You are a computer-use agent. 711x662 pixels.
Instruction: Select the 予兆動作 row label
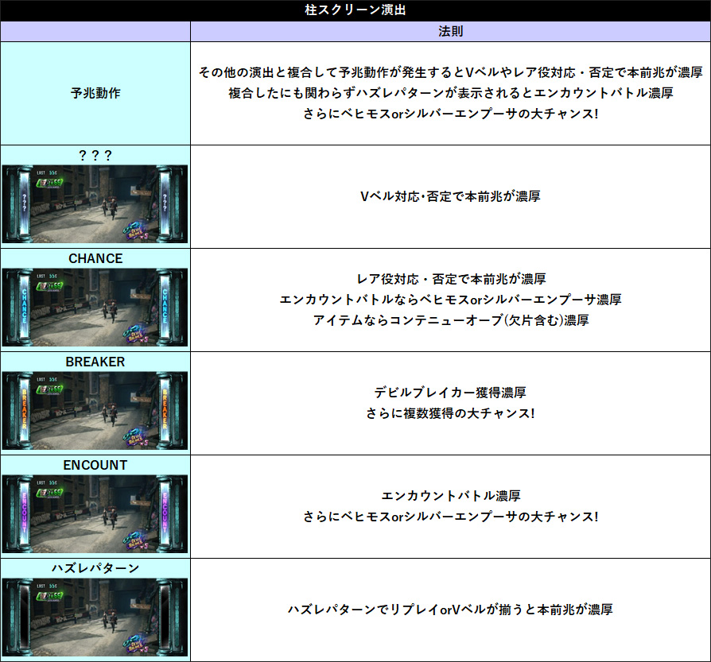pos(95,93)
